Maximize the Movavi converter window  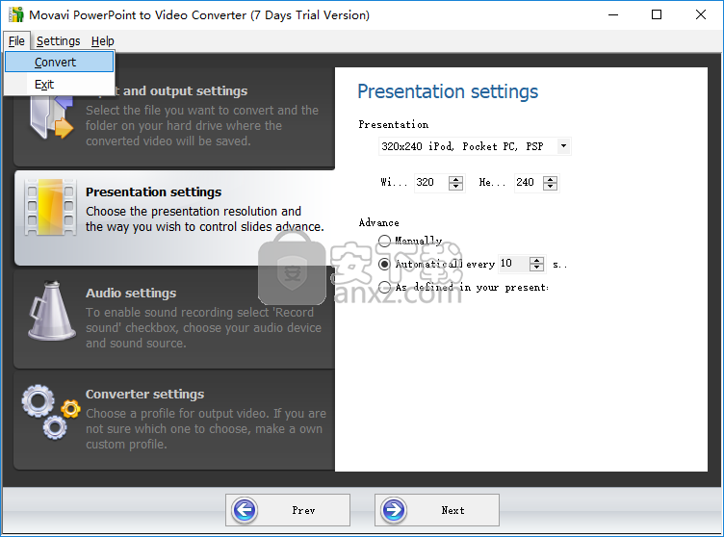[x=657, y=14]
